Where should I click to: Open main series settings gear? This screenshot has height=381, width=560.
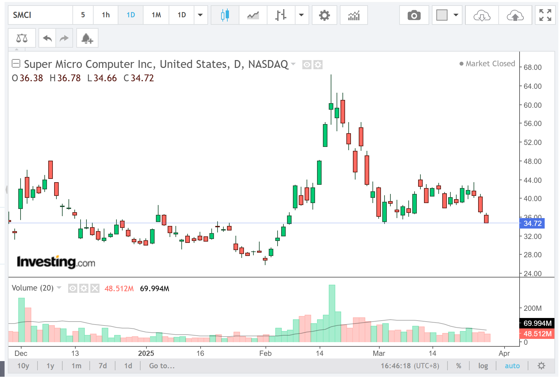(318, 65)
